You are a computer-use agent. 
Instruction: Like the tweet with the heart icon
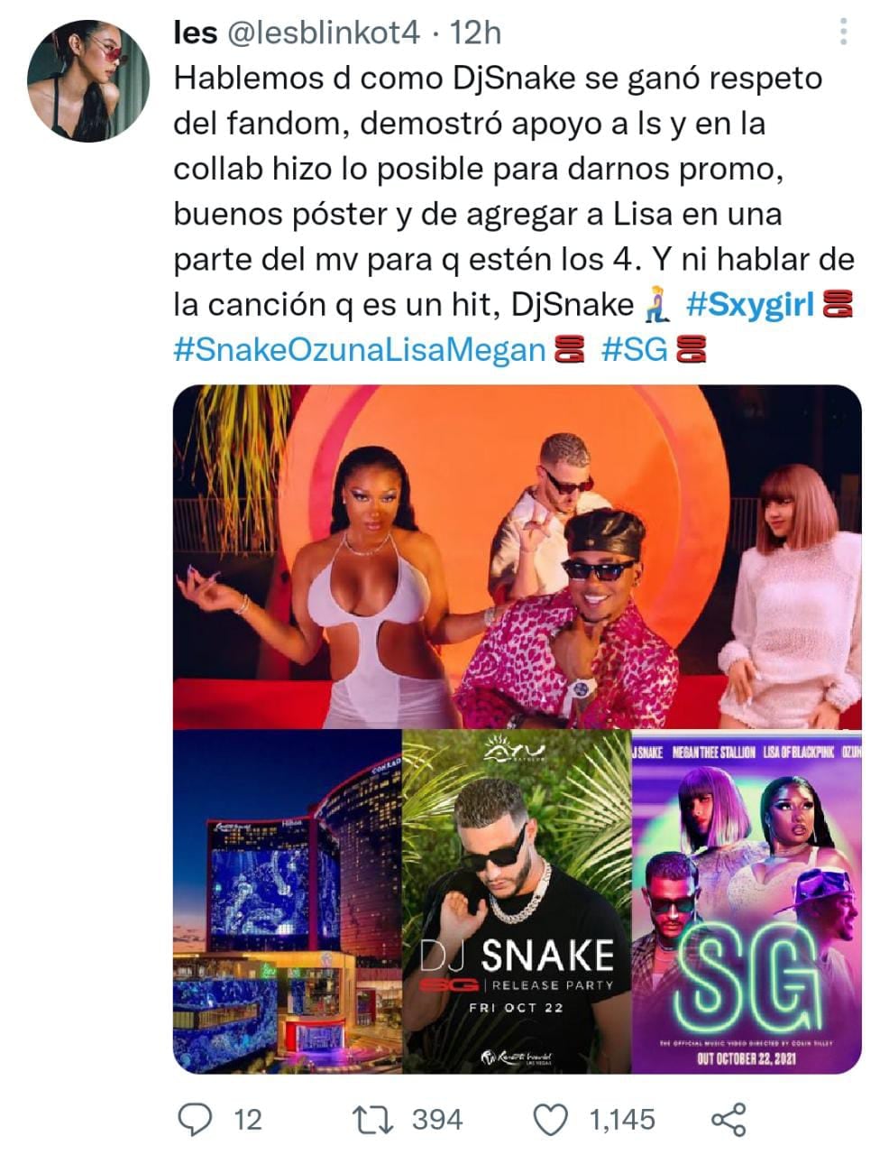pos(552,1120)
